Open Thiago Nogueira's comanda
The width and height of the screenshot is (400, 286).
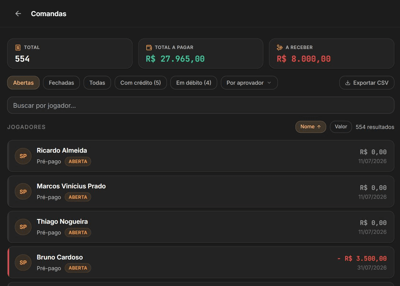(x=201, y=227)
